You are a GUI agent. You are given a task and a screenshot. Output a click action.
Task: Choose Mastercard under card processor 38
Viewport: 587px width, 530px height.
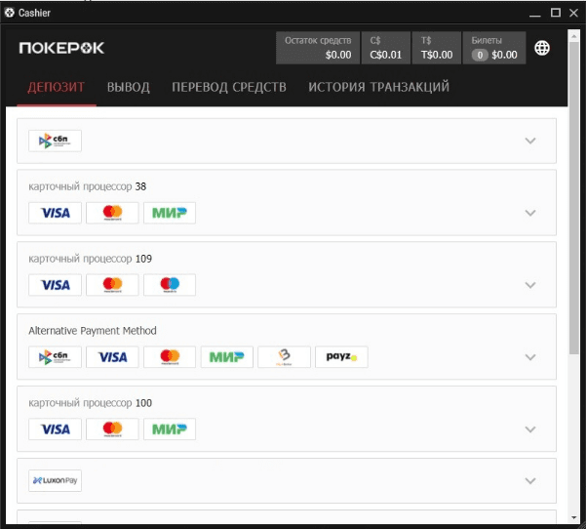tap(112, 213)
